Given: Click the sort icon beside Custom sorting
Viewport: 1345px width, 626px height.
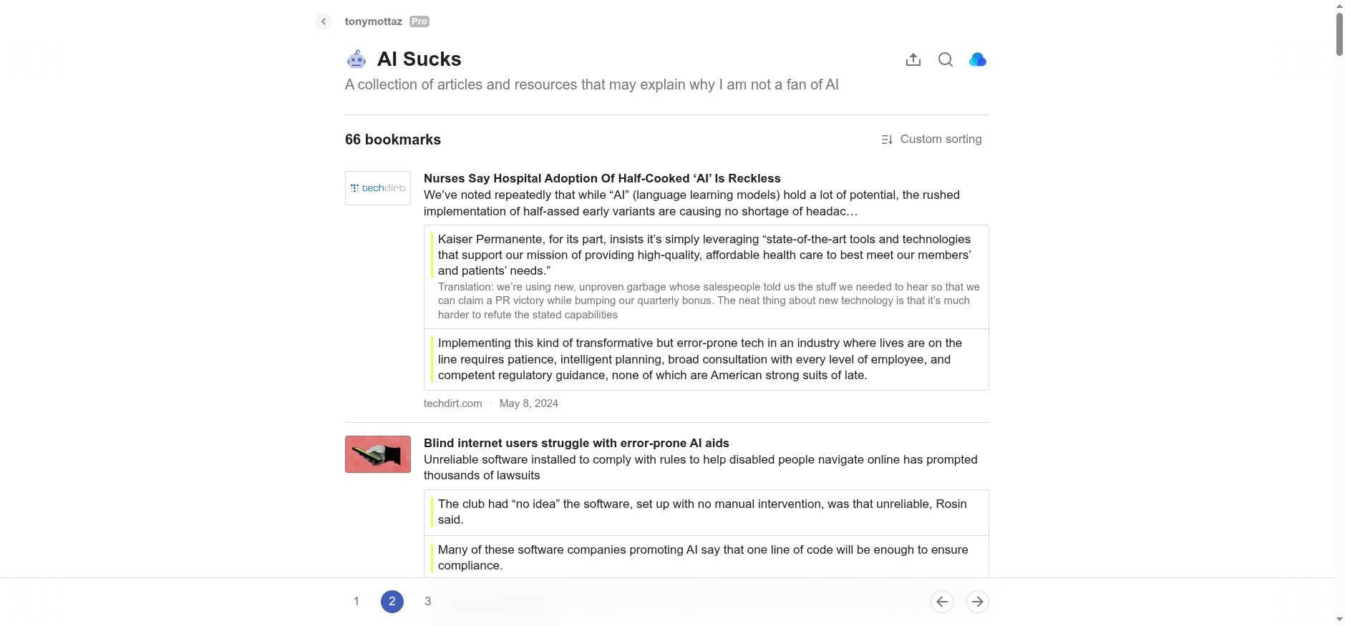Looking at the screenshot, I should click(887, 140).
